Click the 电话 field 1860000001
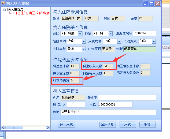The width and height of the screenshot is (170, 139). click(x=115, y=105)
